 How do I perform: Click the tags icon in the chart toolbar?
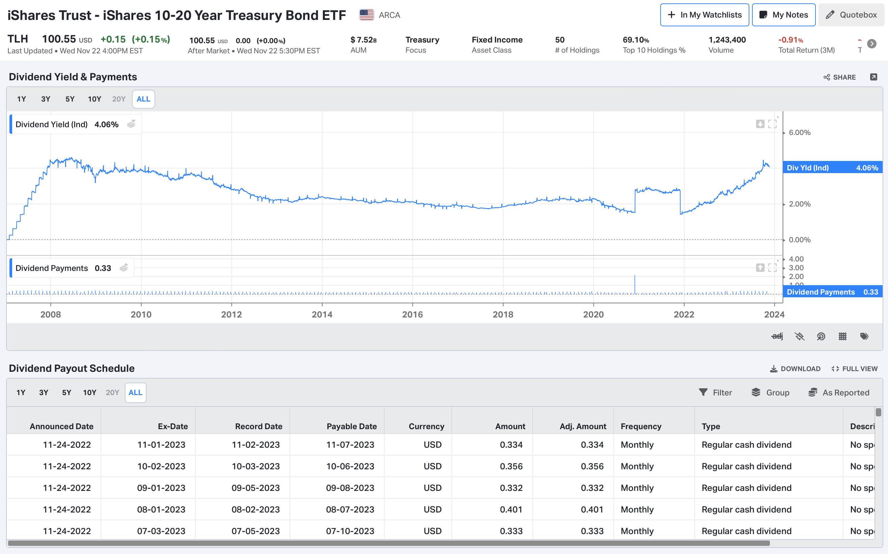click(864, 336)
